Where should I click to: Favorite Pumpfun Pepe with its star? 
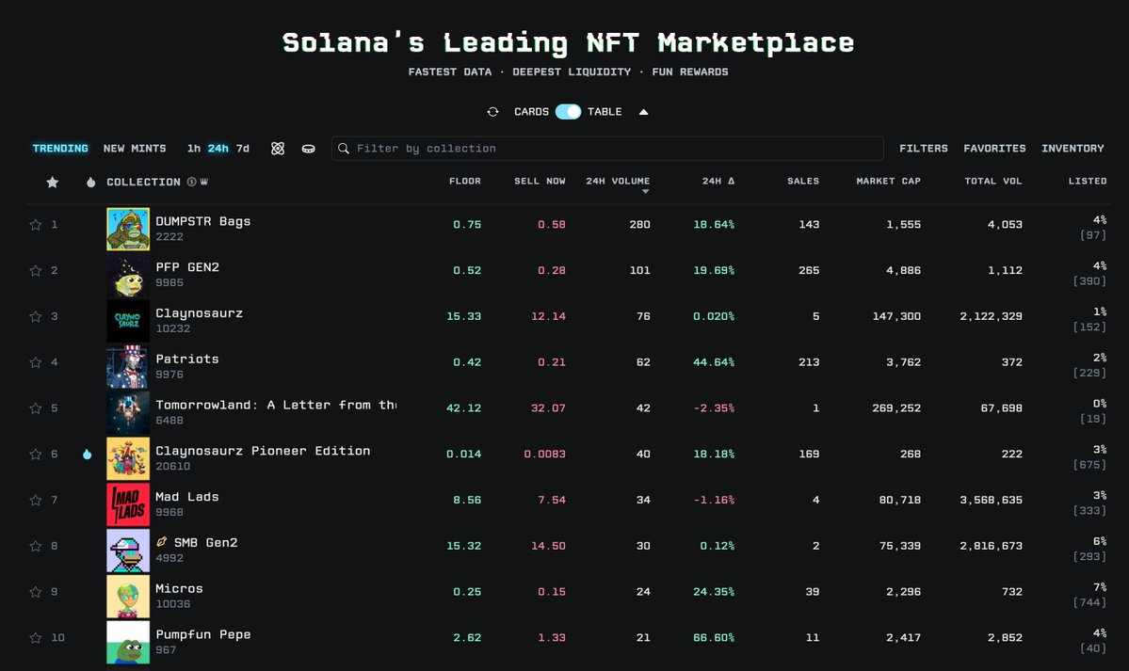tap(35, 638)
